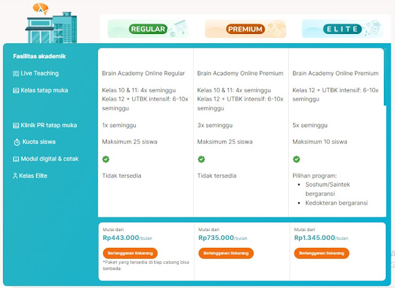
Task: Click Brain Academy Online Premium in Elite column
Action: pos(336,74)
